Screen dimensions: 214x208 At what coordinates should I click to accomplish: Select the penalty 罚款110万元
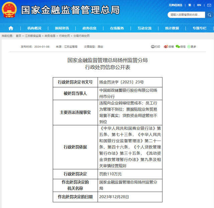tap(110, 174)
